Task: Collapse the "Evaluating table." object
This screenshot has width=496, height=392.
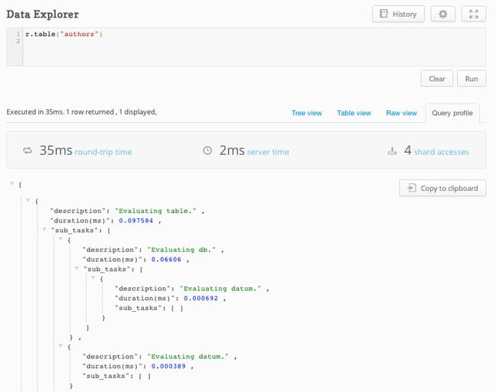Action: [28, 199]
